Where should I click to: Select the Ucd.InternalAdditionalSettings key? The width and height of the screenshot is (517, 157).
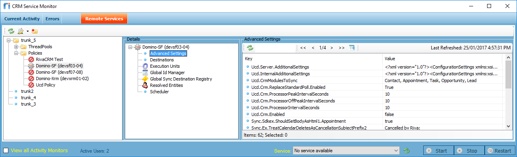coord(280,74)
